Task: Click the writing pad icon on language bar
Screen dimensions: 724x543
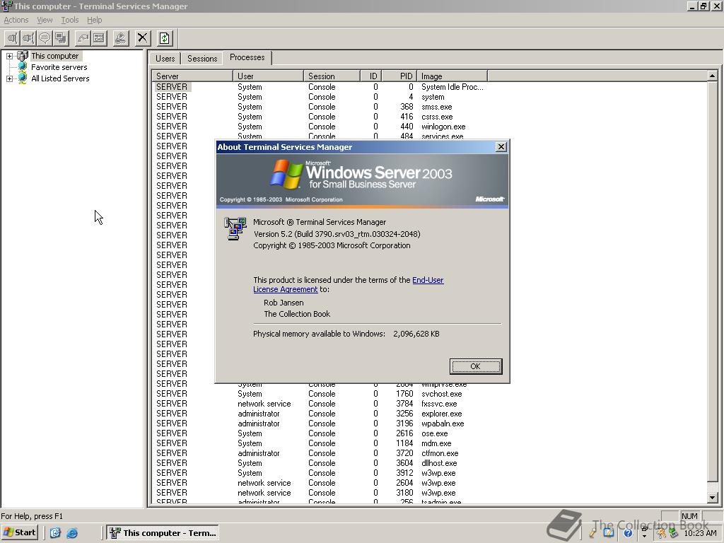Action: pos(609,533)
